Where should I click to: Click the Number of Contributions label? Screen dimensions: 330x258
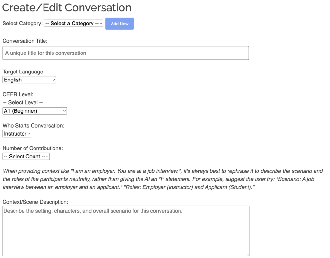click(x=33, y=148)
